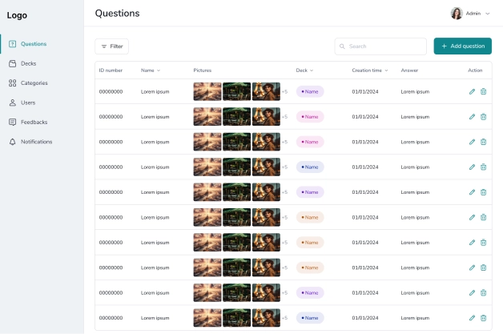Click the trash icon in the last row
This screenshot has height=334, width=503.
tap(483, 318)
